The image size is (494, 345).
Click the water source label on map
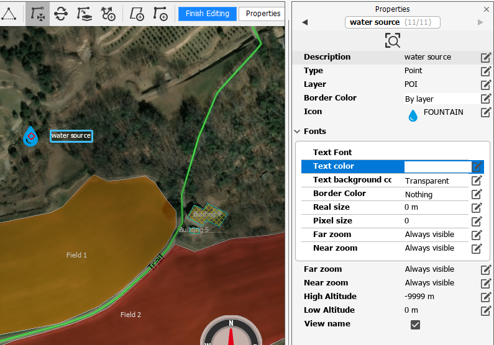[71, 136]
